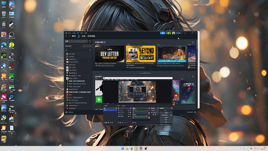The image size is (268, 151).
Task: Open What's New settings gear icon
Action: (105, 42)
